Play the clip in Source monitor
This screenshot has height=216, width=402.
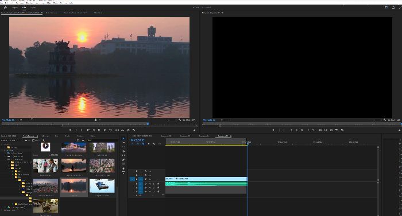point(99,130)
